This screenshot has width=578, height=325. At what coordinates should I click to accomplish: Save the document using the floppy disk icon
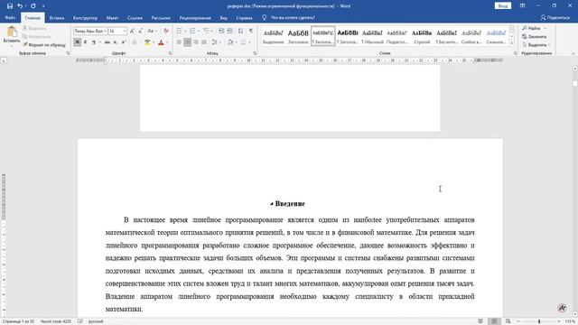(10, 6)
